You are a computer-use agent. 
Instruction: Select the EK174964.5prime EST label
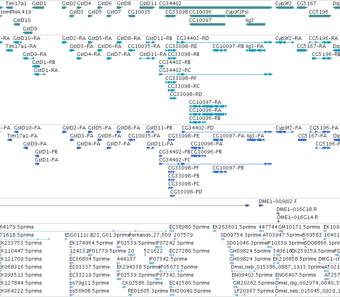[x=91, y=243]
